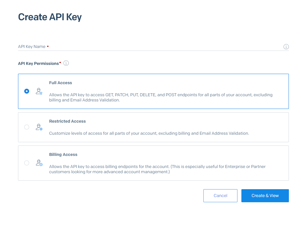Click the Restricted Access option title
The image size is (301, 228).
tap(67, 121)
